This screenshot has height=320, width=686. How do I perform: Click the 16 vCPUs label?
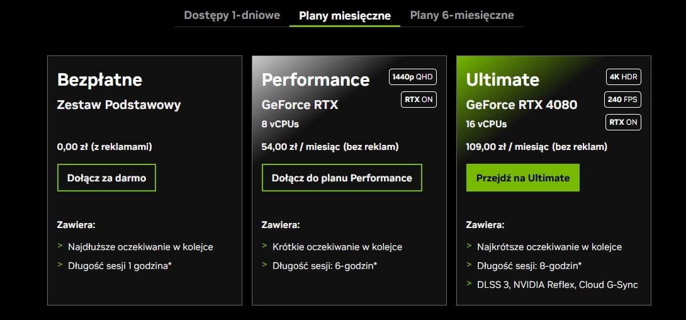click(x=486, y=124)
